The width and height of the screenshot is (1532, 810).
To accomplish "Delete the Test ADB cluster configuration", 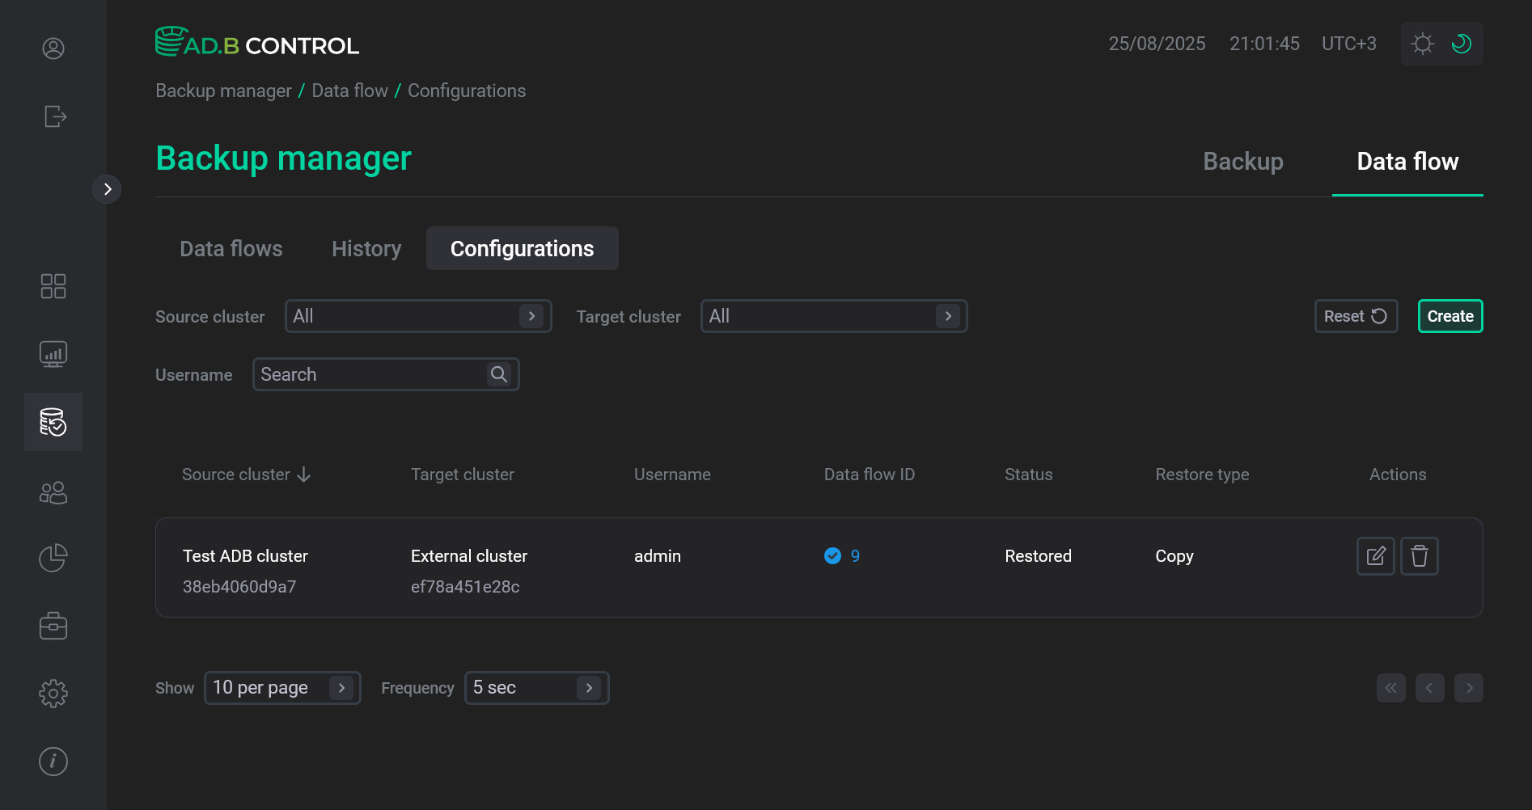I will [x=1420, y=555].
